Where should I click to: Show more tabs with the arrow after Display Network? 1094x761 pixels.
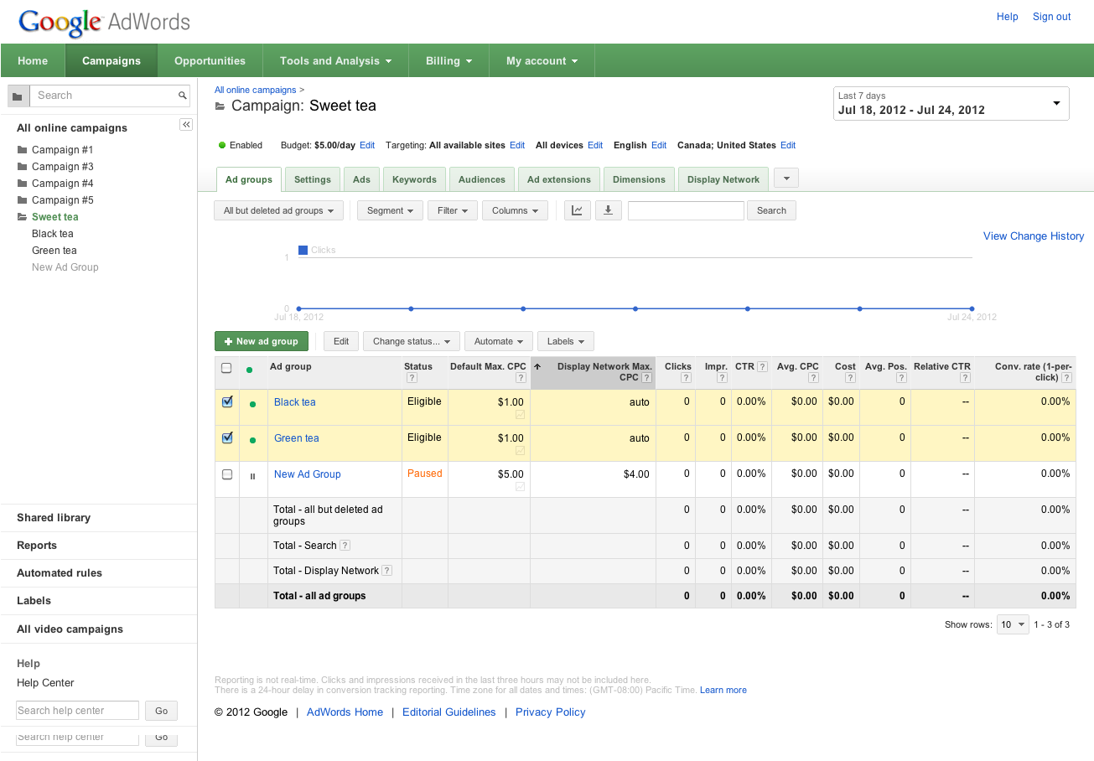[786, 179]
